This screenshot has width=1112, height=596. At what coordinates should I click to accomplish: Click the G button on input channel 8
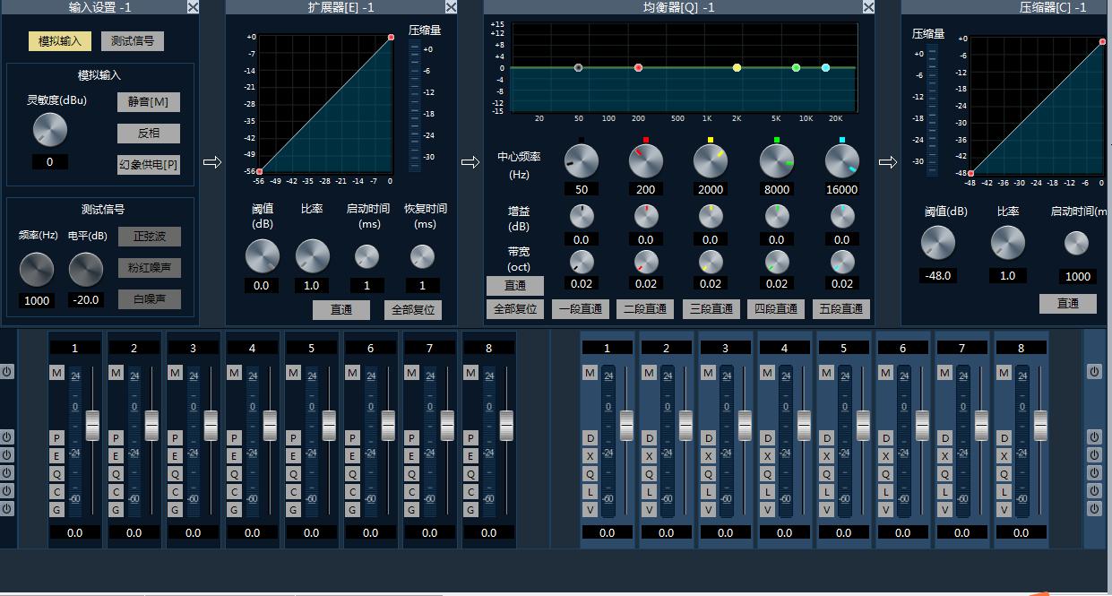[470, 509]
